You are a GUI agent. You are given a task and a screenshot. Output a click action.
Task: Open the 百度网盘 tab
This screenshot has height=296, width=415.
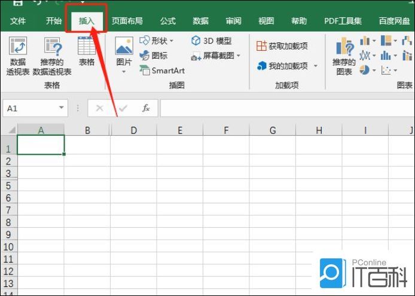[394, 21]
